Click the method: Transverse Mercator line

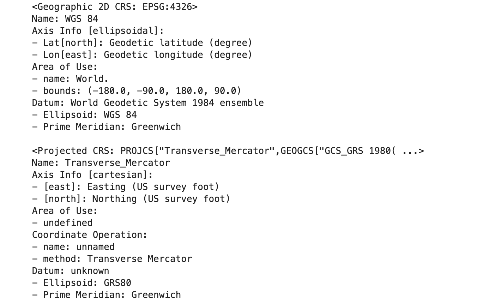pos(112,259)
